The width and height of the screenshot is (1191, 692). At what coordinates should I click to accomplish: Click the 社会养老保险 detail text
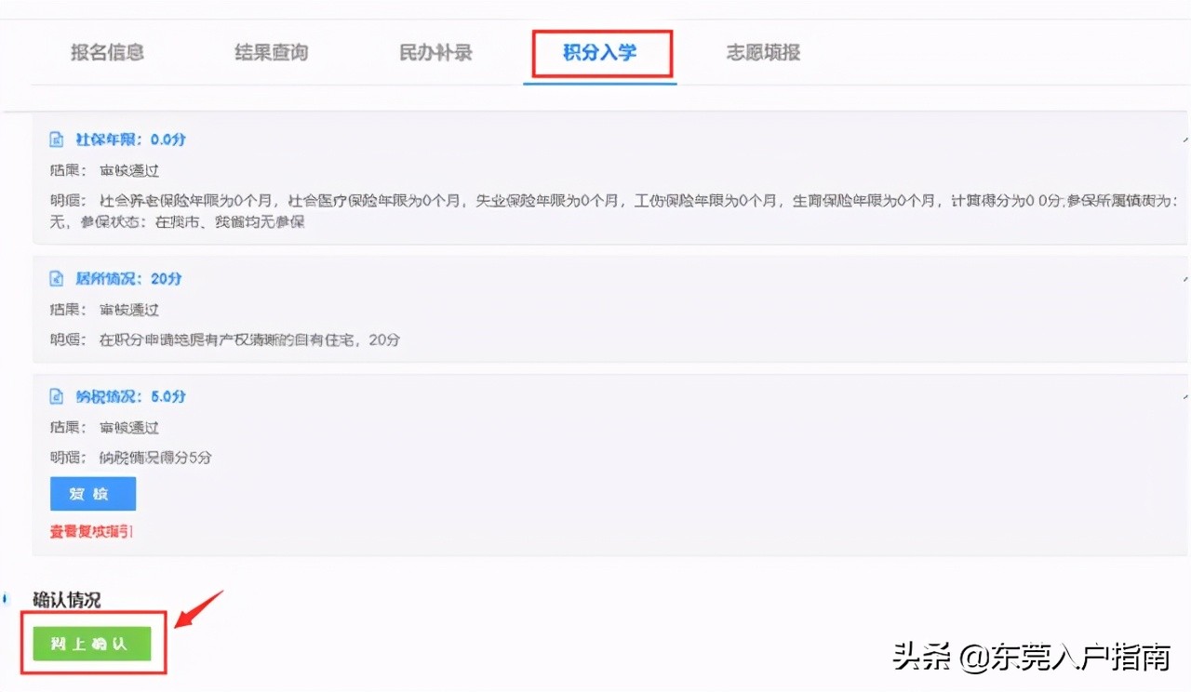(x=615, y=211)
